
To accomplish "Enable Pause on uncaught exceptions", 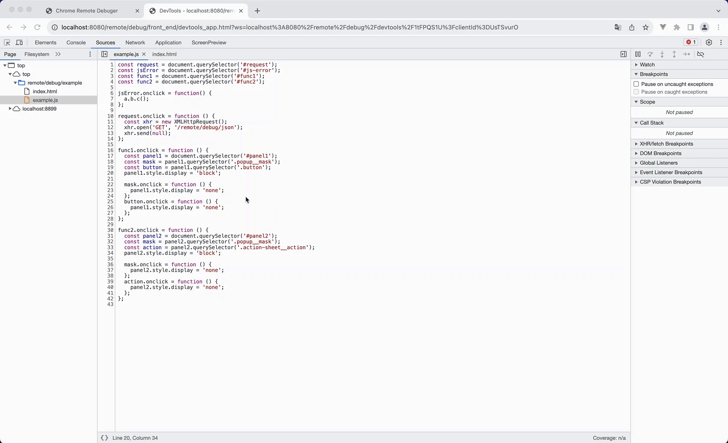I will click(x=636, y=84).
